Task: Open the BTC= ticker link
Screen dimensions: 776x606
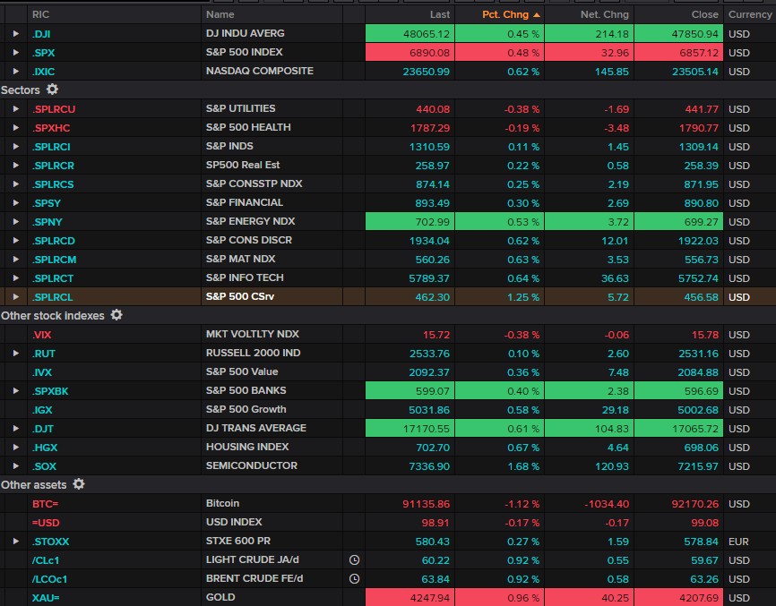Action: click(x=46, y=503)
